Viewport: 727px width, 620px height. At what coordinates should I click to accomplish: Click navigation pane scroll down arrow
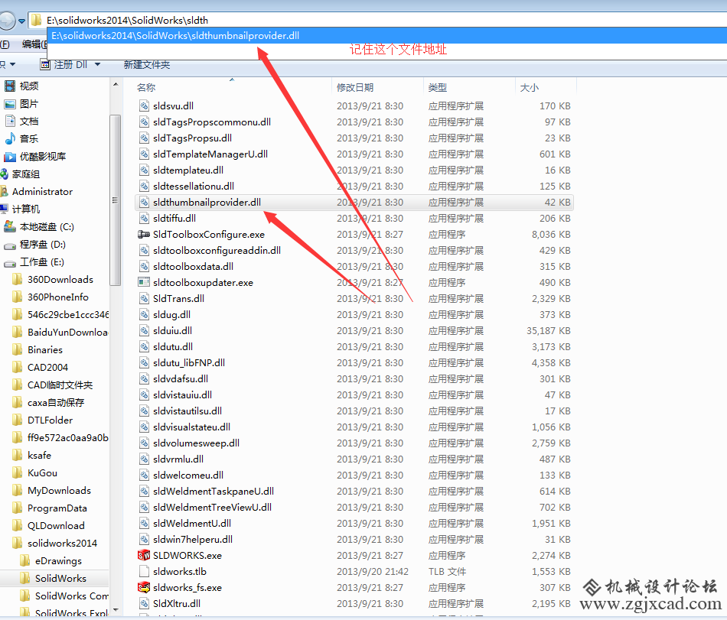(x=116, y=610)
